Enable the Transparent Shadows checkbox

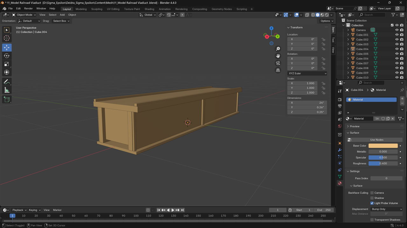[372, 220]
